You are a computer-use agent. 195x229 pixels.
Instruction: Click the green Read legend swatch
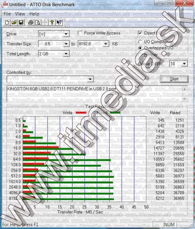[x=115, y=112]
